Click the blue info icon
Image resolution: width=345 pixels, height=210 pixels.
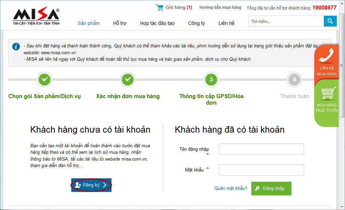click(16, 47)
